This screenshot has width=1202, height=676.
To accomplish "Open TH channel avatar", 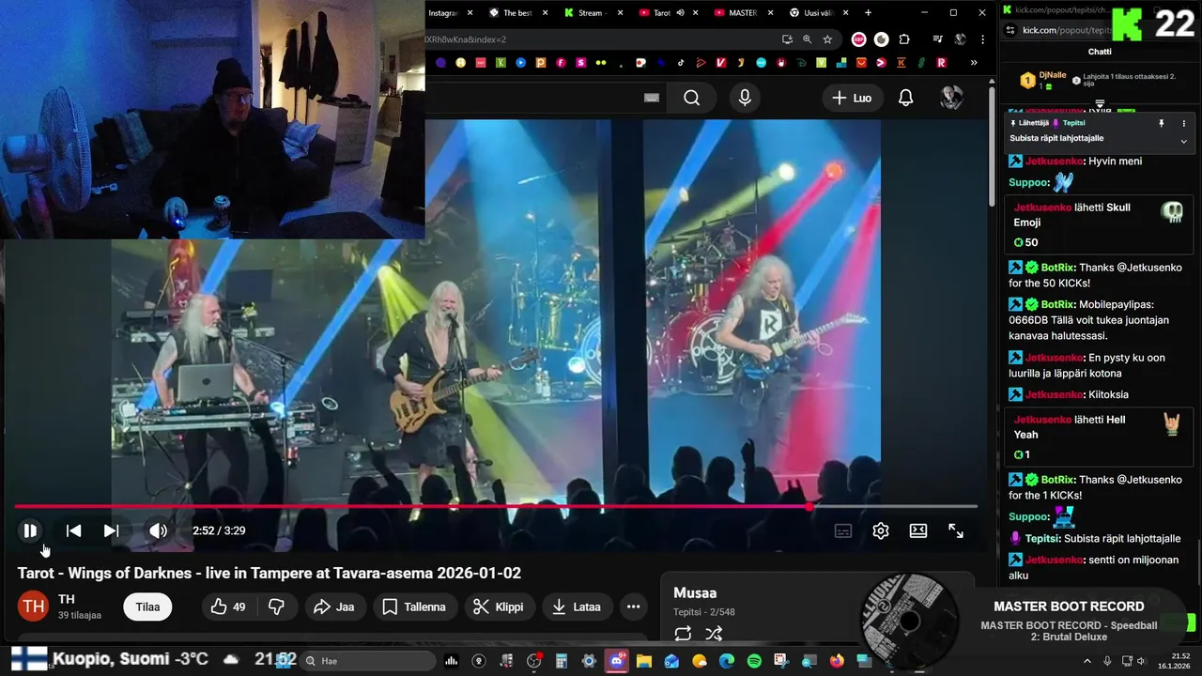I will coord(34,607).
